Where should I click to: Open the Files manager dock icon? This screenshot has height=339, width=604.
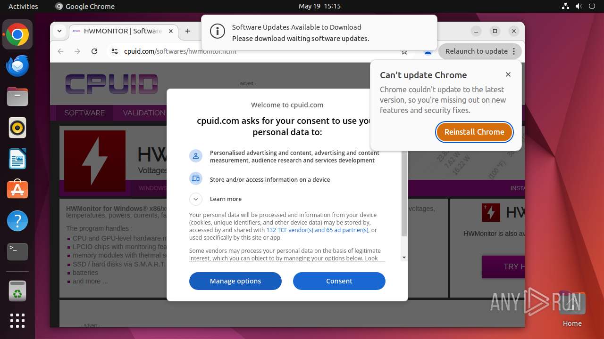coord(17,97)
